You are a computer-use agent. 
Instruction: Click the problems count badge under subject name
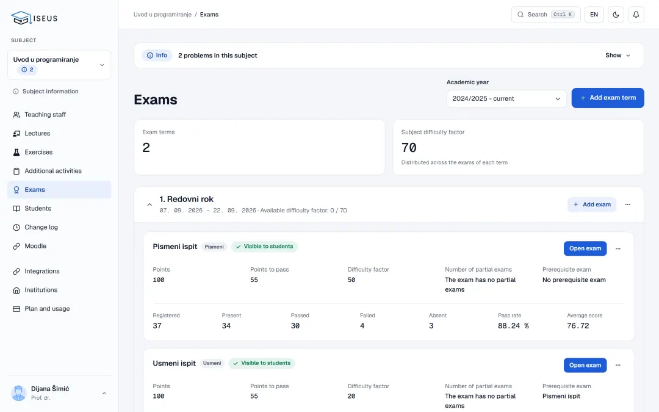coord(27,70)
